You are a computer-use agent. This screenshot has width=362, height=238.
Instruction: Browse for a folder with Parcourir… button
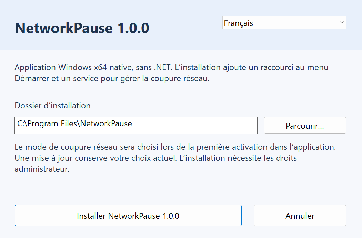tap(305, 126)
